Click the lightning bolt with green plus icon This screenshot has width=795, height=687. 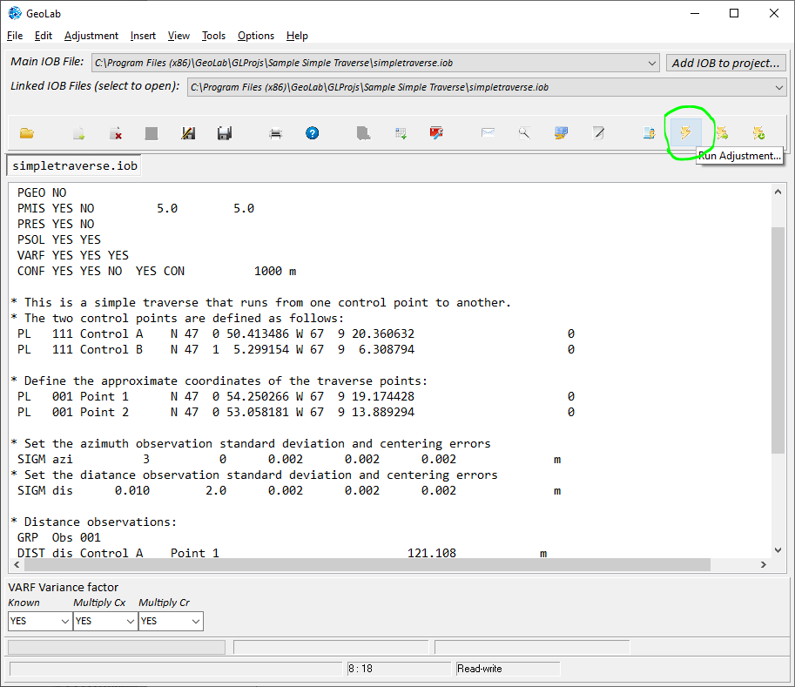[758, 133]
